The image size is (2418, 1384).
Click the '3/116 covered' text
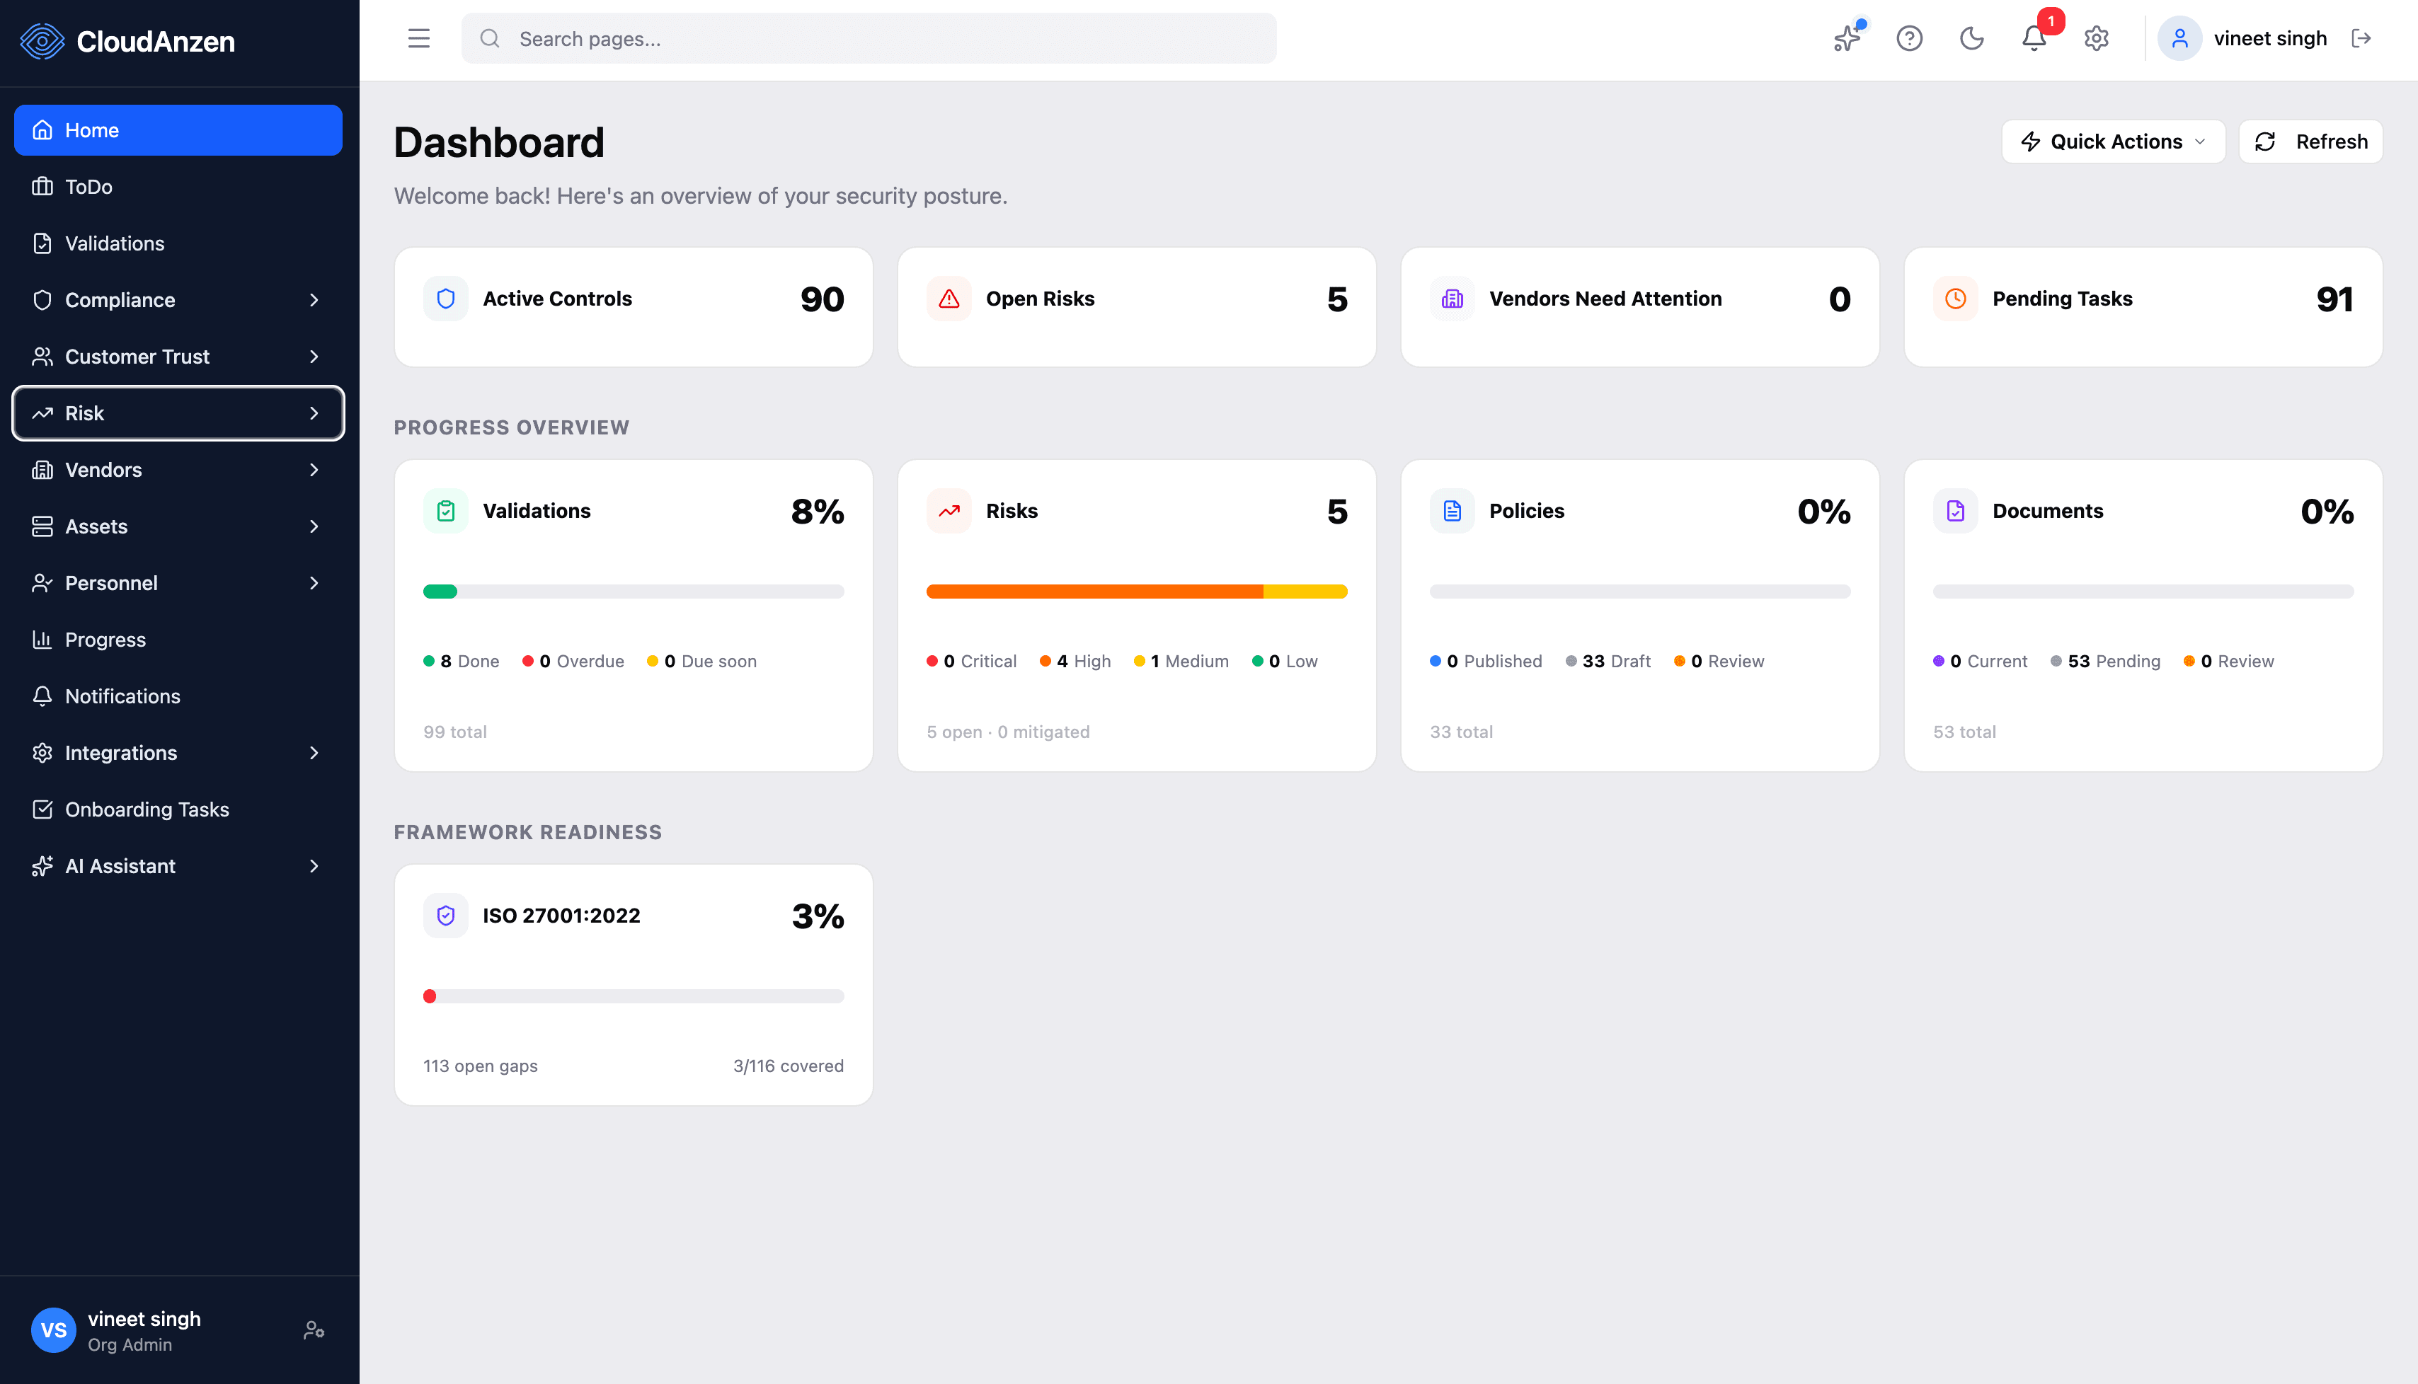tap(789, 1066)
